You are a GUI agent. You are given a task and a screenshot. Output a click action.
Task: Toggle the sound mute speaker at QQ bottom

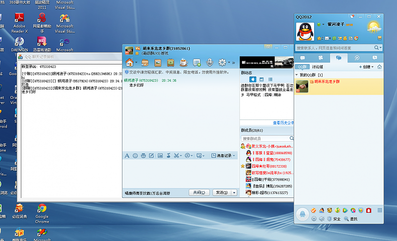point(322,219)
